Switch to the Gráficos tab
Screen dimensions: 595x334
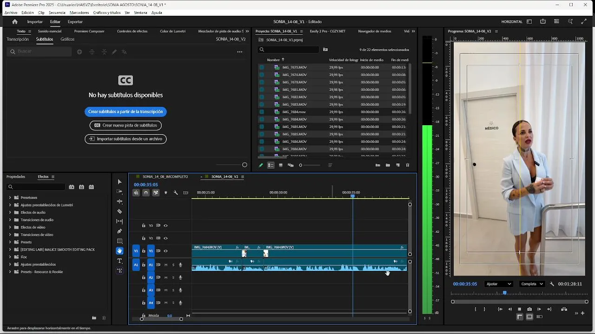click(x=67, y=39)
